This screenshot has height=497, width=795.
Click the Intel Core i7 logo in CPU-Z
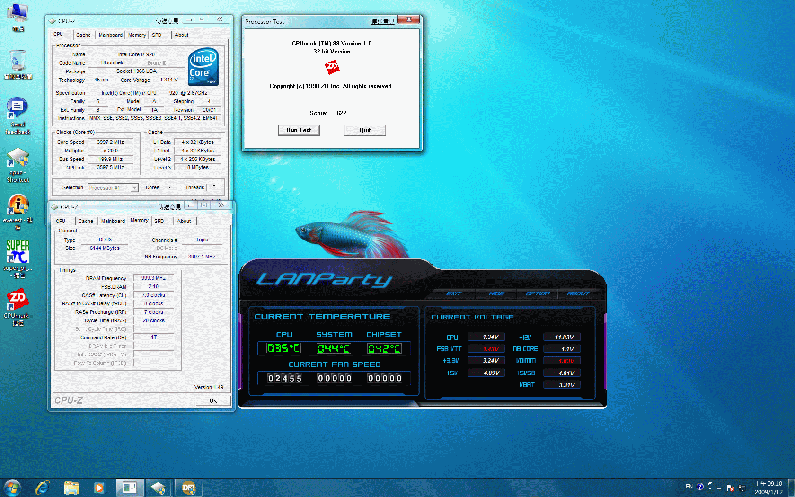pyautogui.click(x=203, y=66)
